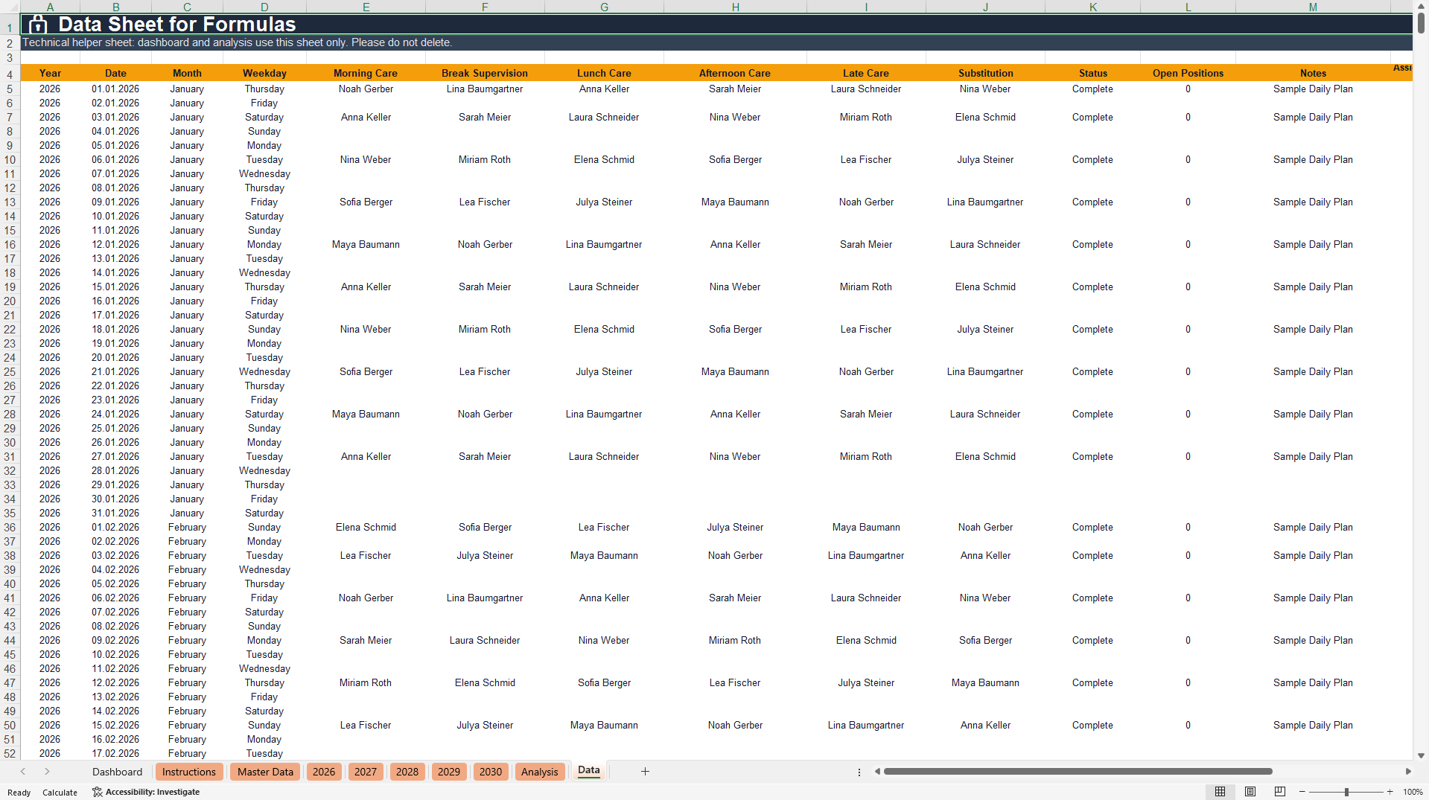Click the lock icon in the title row
This screenshot has height=800, width=1429.
point(38,25)
